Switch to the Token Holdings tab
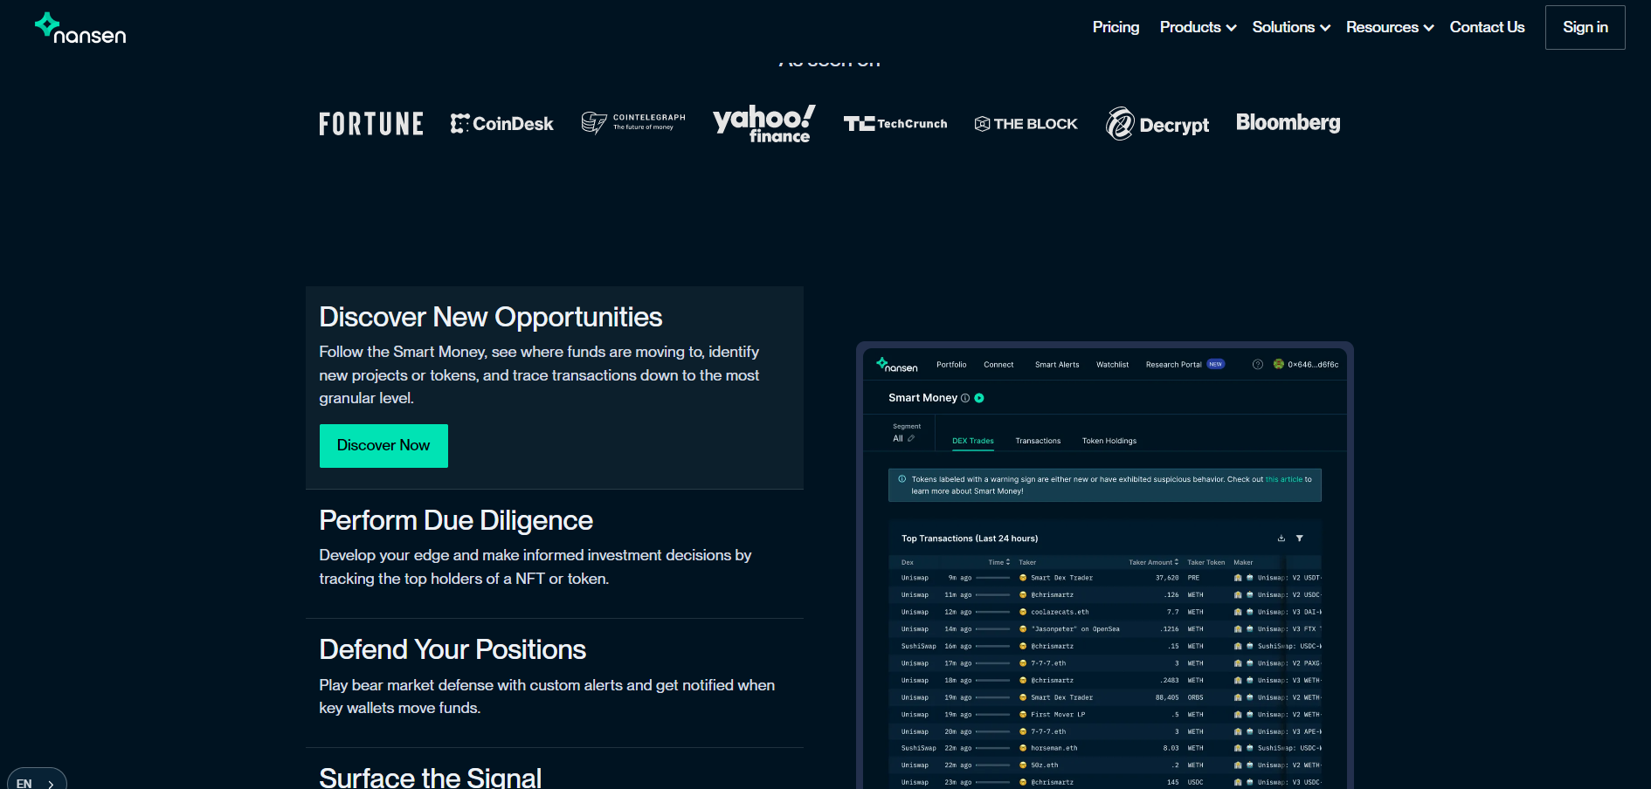This screenshot has width=1651, height=789. [1109, 441]
